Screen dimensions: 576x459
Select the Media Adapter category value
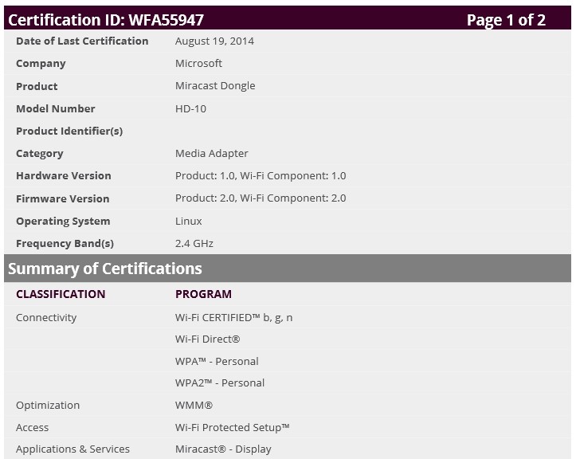tap(211, 153)
